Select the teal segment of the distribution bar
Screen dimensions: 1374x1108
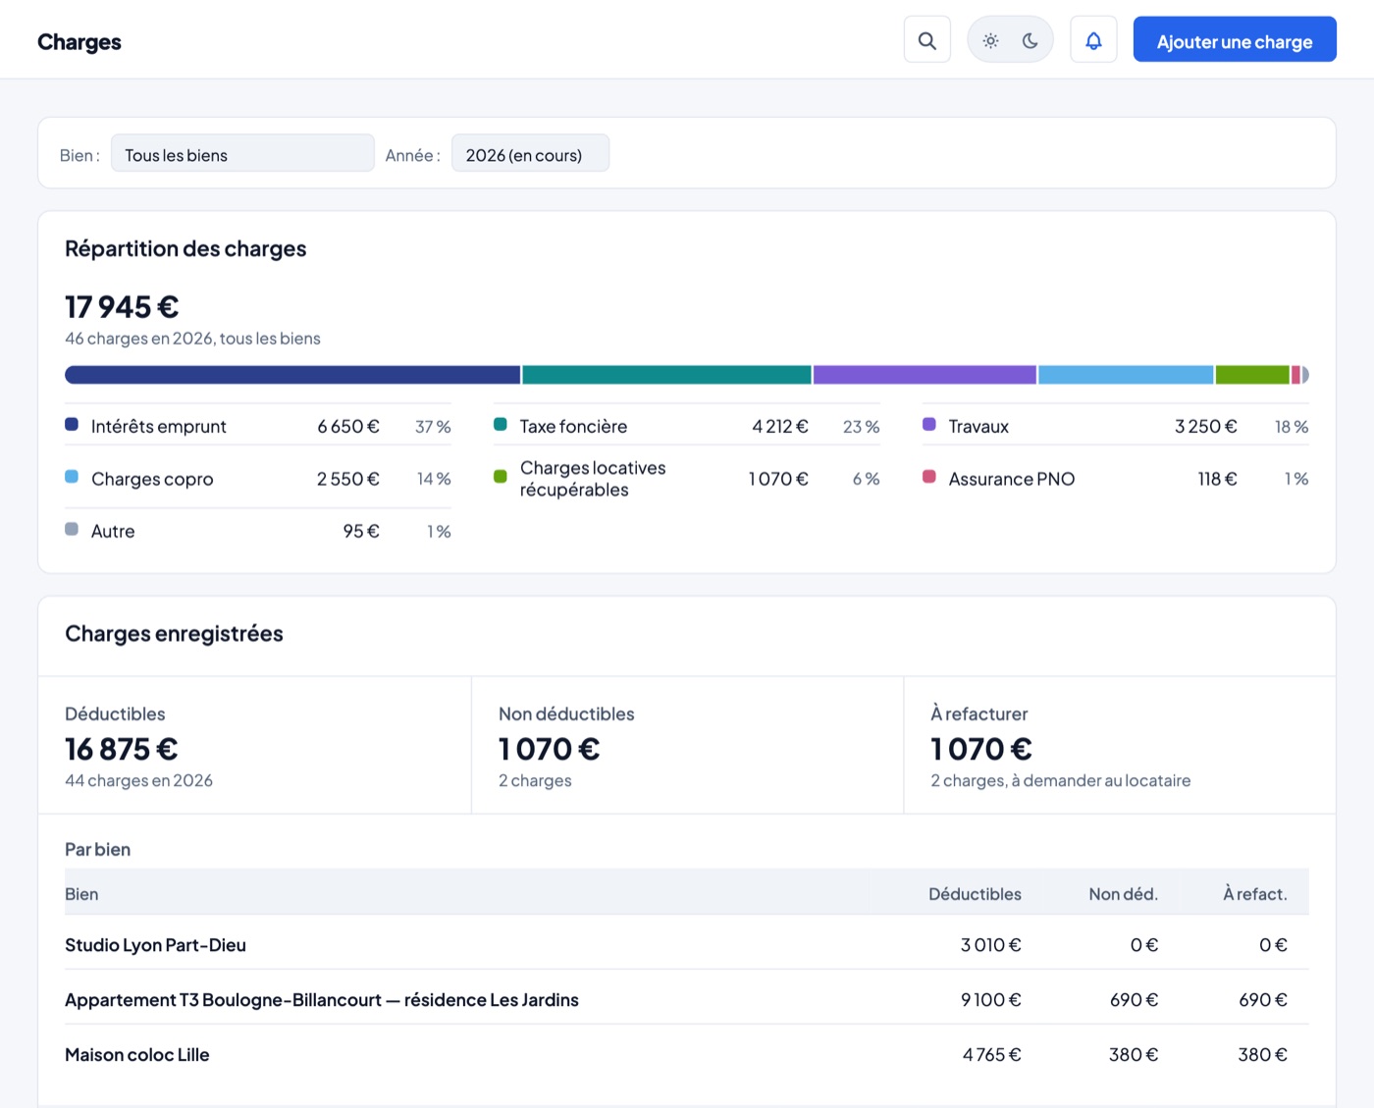(x=666, y=375)
